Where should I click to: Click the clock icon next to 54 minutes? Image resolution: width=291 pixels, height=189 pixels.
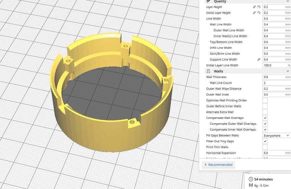(250, 179)
